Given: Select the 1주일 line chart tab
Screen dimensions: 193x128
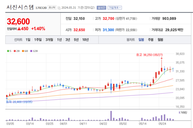Looking at the screenshot, I should coord(38,40).
